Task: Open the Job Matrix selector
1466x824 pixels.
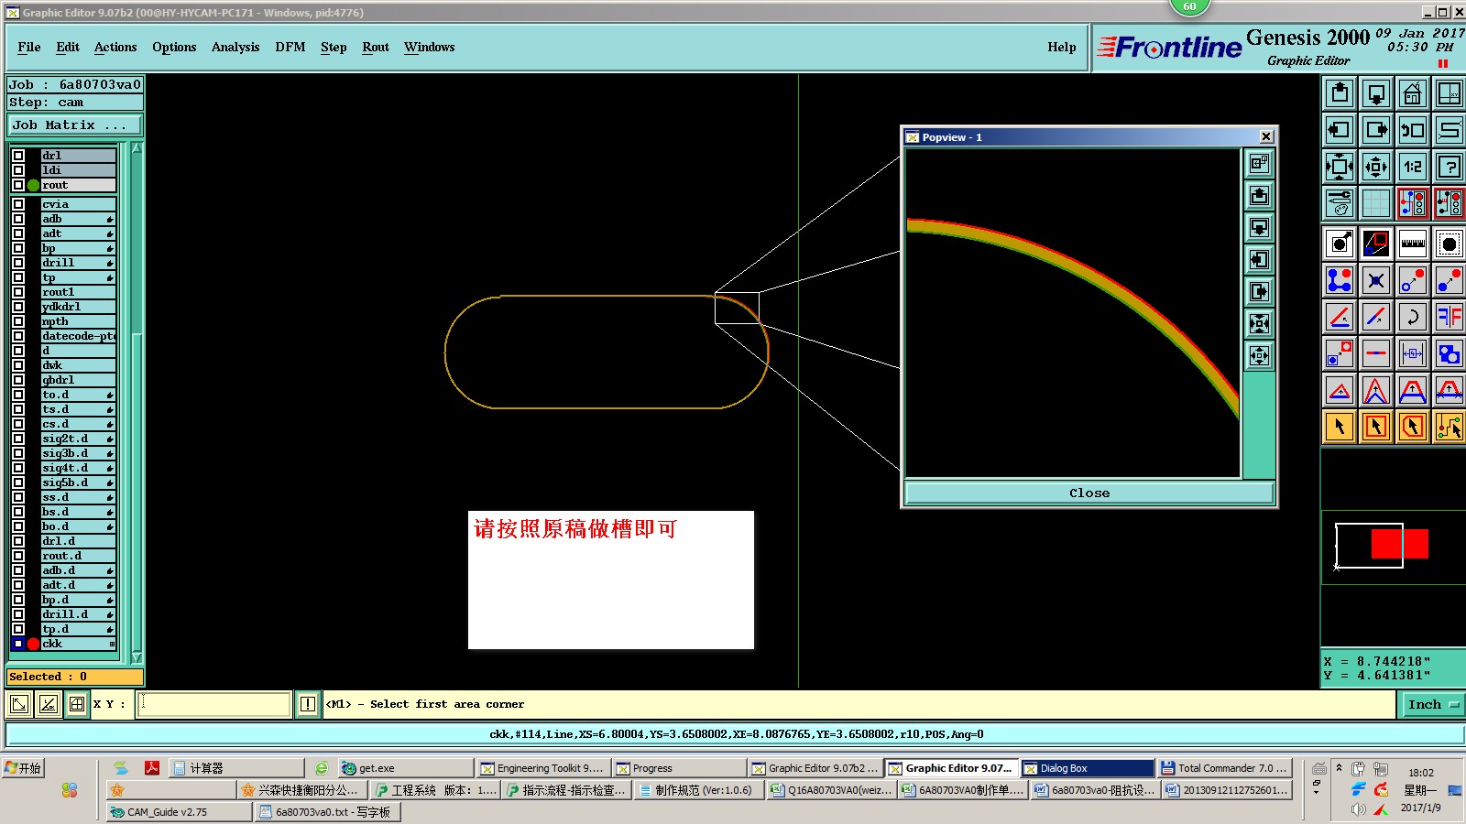Action: pos(75,125)
